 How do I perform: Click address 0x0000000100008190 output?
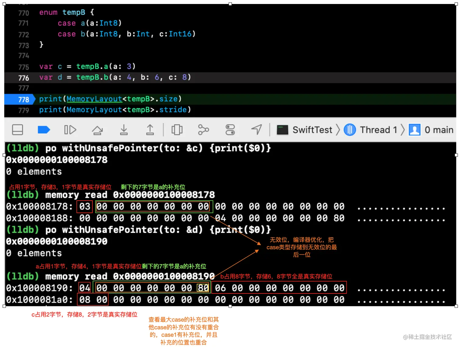coord(57,241)
